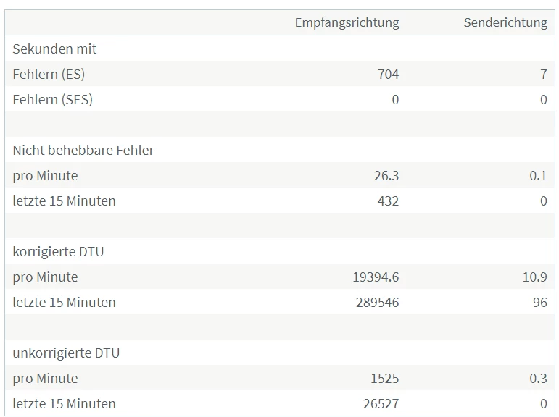Click the value 96 in Senderichtung

pyautogui.click(x=539, y=302)
